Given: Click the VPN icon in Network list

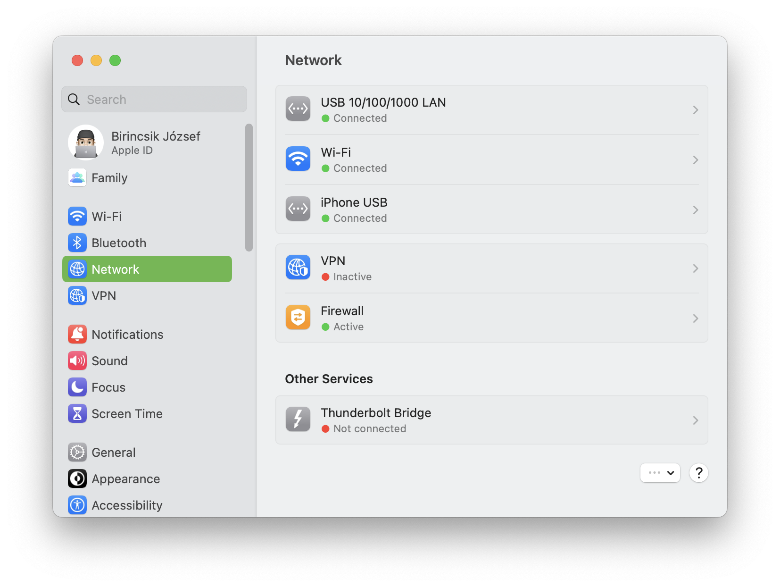Looking at the screenshot, I should pos(298,268).
